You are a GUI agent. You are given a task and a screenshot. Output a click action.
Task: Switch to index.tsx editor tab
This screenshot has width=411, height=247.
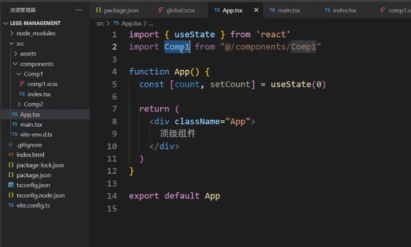click(345, 10)
